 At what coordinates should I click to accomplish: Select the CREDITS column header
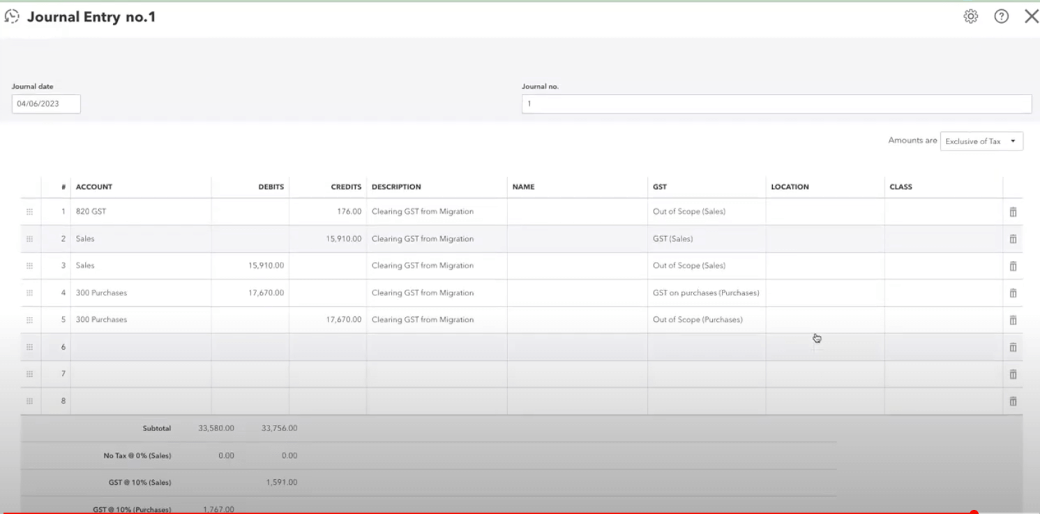pos(346,187)
